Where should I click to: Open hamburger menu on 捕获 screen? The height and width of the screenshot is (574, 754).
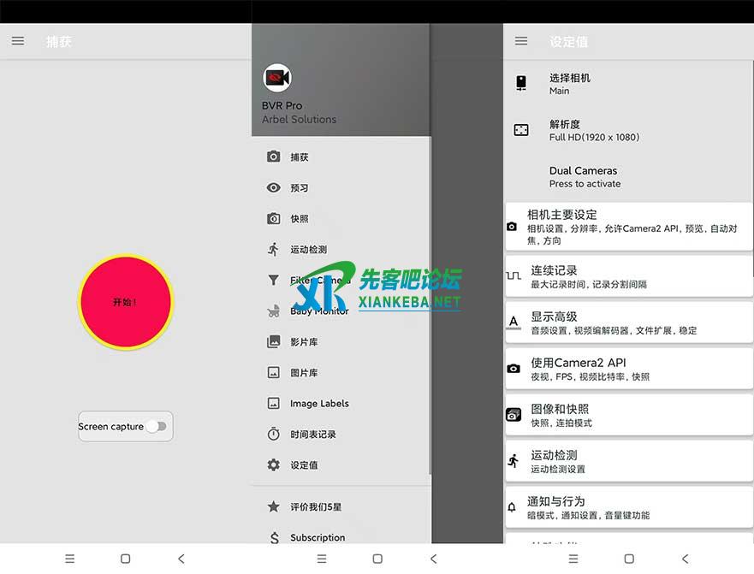coord(18,41)
